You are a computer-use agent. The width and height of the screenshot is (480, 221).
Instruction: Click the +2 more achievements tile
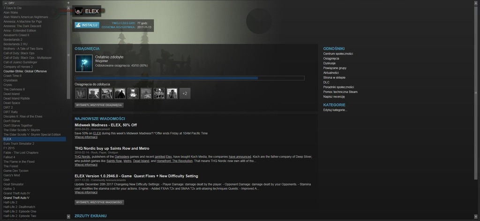point(185,93)
